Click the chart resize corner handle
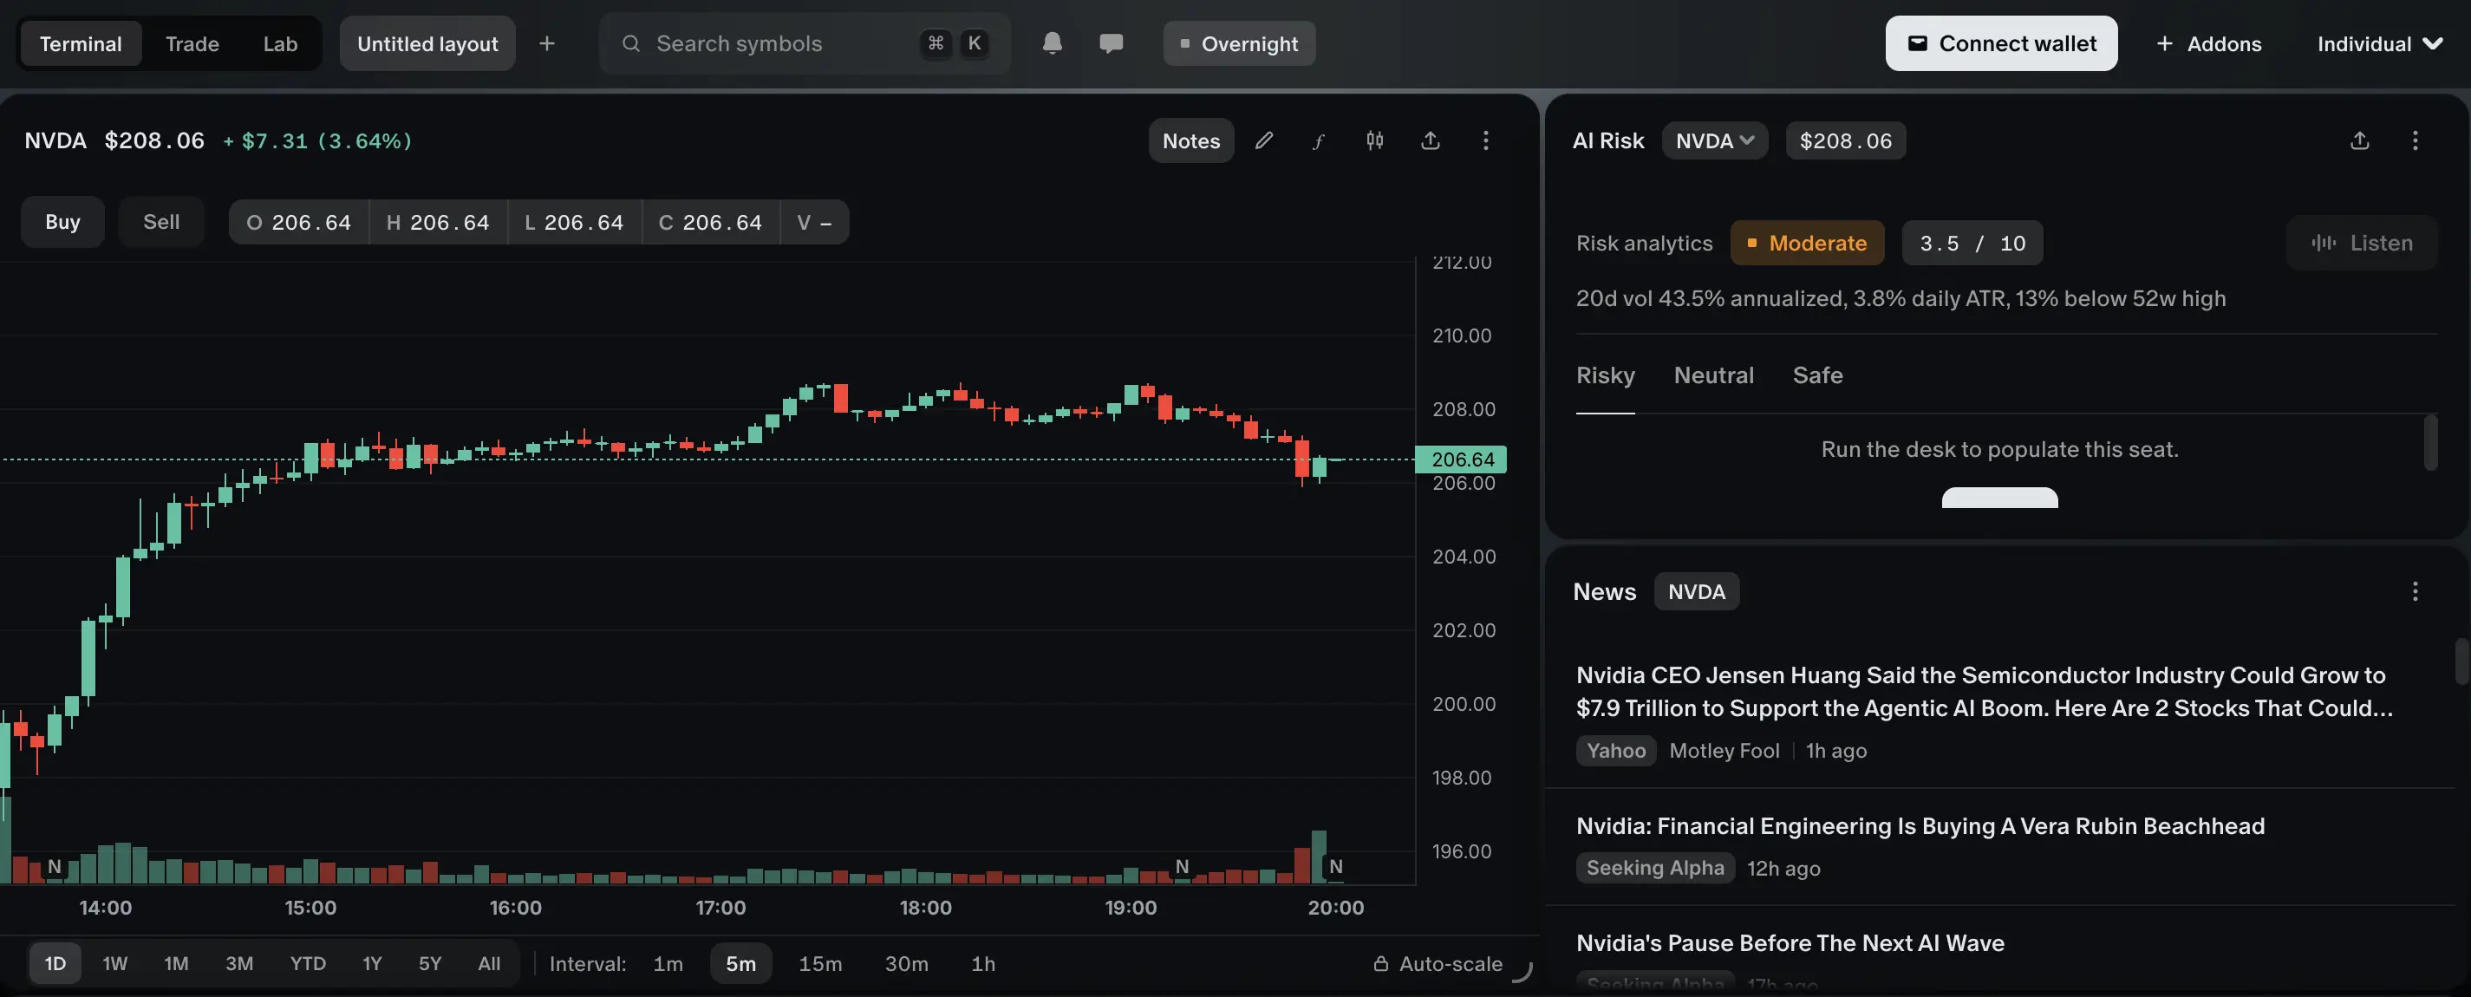This screenshot has width=2471, height=997. click(x=1522, y=972)
